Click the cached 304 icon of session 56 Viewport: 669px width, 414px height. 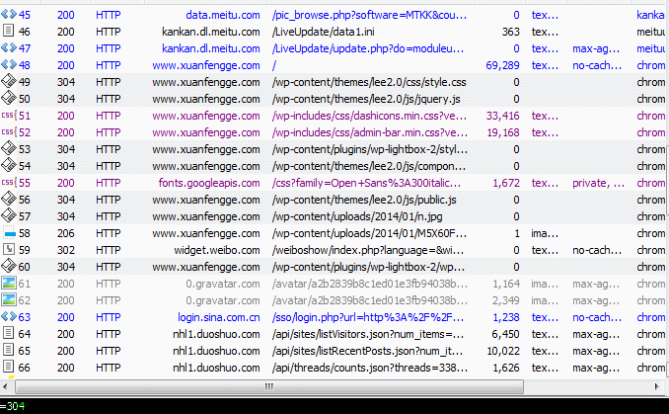pyautogui.click(x=9, y=199)
